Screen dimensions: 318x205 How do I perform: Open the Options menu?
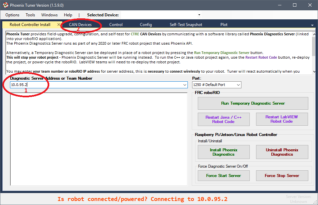(12, 15)
